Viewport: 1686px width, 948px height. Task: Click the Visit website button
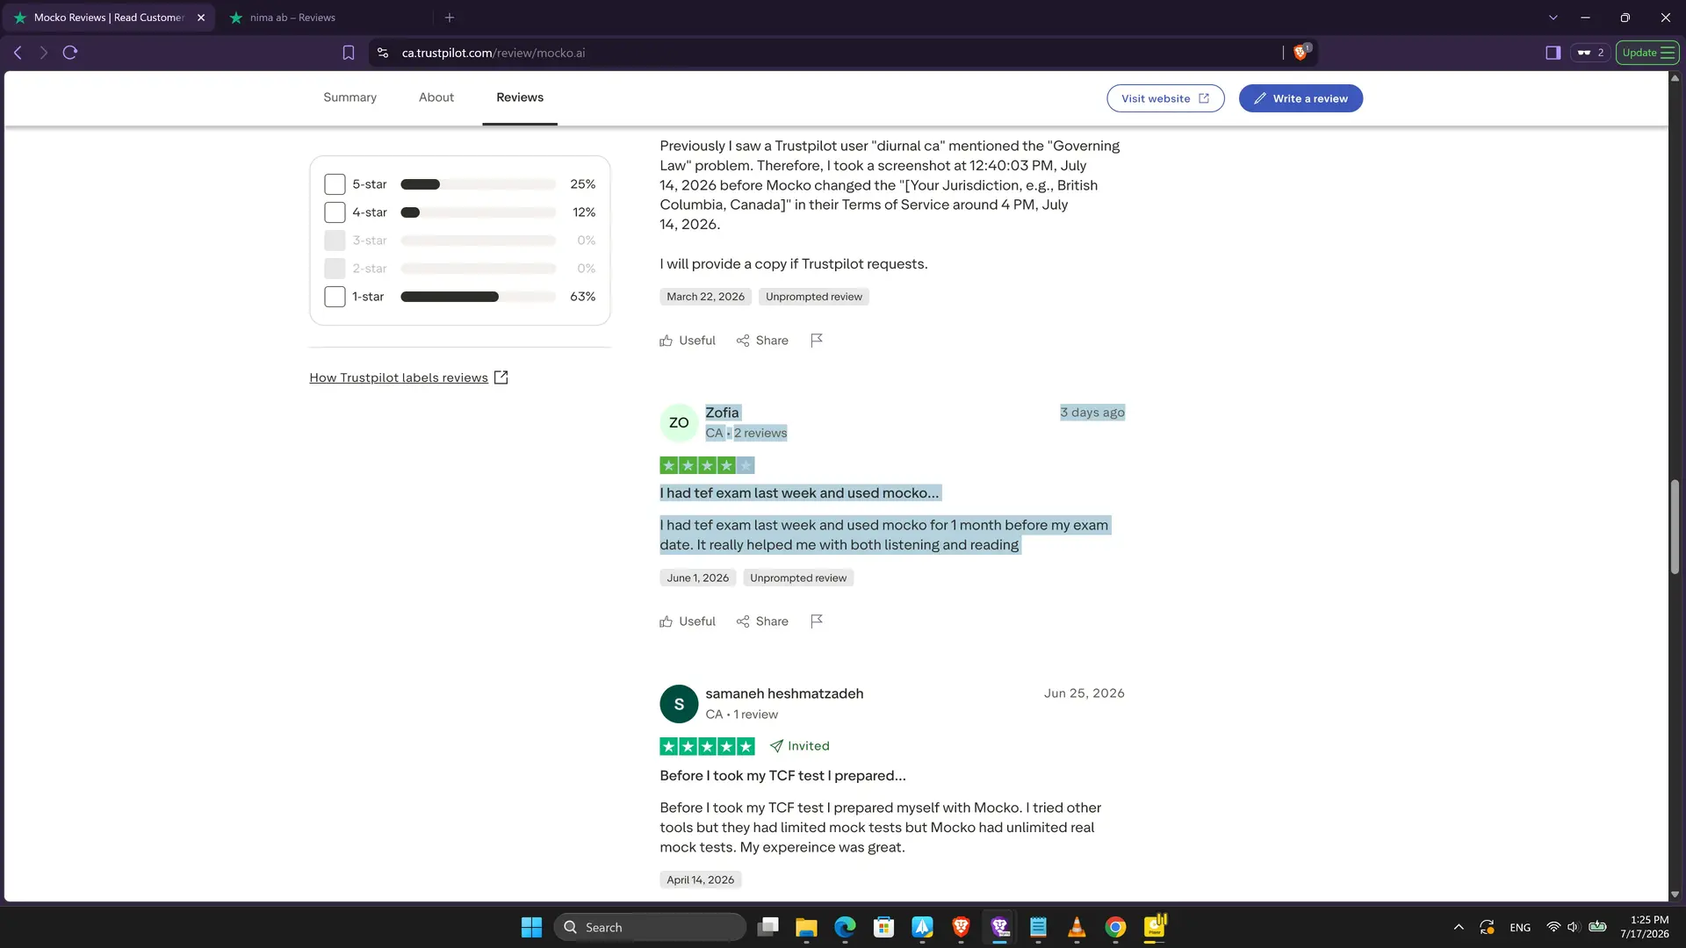tap(1165, 98)
